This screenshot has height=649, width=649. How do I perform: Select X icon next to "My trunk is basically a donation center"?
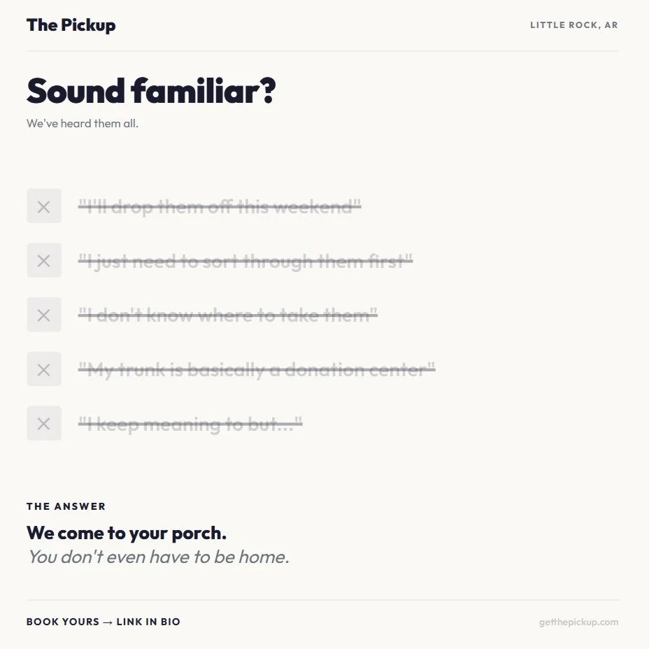point(44,369)
